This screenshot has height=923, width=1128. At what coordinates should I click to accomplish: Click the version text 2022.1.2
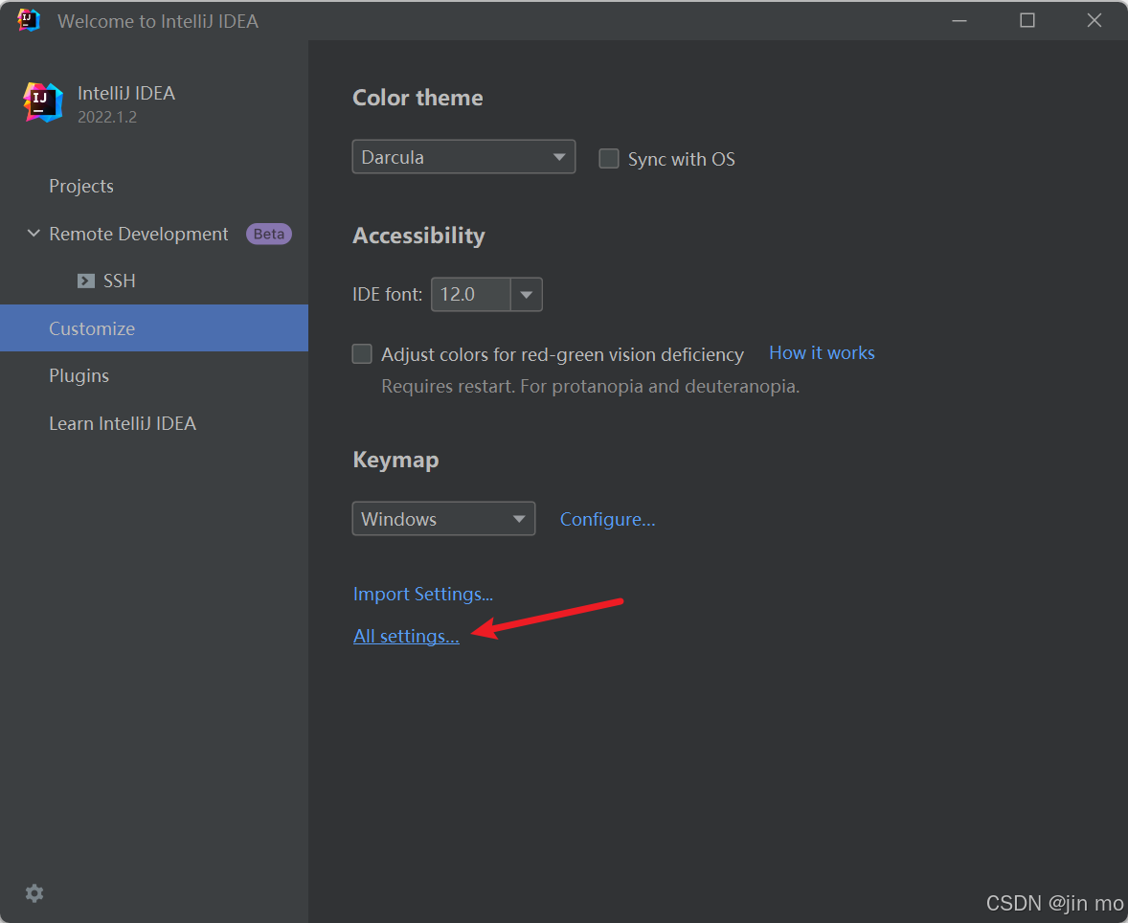click(x=107, y=117)
